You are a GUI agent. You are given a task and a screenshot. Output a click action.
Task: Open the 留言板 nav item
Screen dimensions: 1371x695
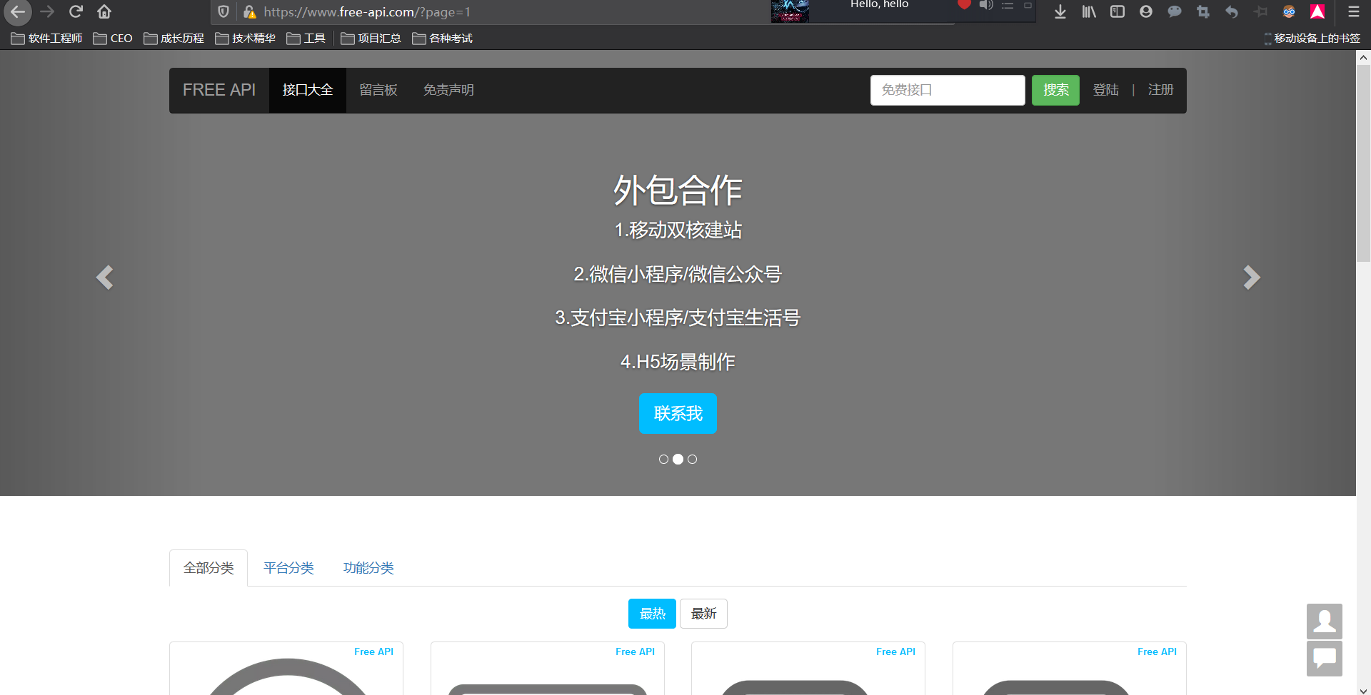point(378,90)
